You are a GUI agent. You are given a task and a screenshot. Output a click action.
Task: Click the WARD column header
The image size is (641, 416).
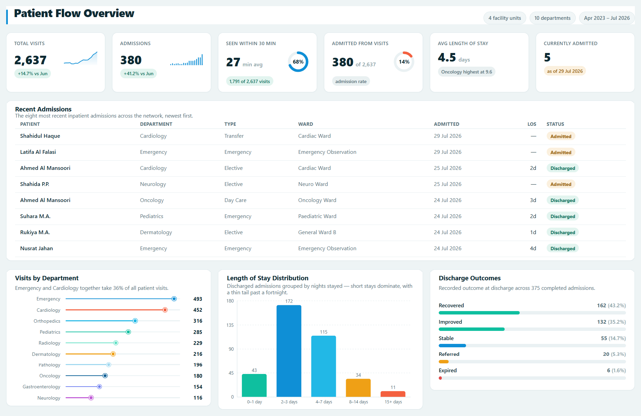coord(305,124)
